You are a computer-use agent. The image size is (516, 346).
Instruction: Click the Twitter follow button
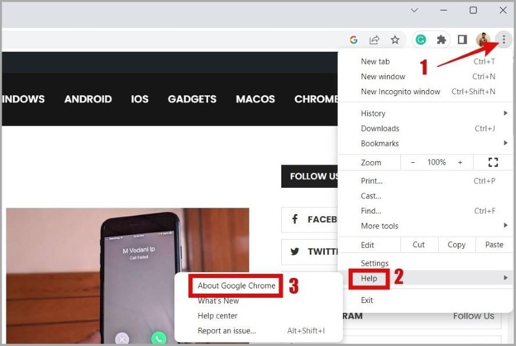[310, 252]
